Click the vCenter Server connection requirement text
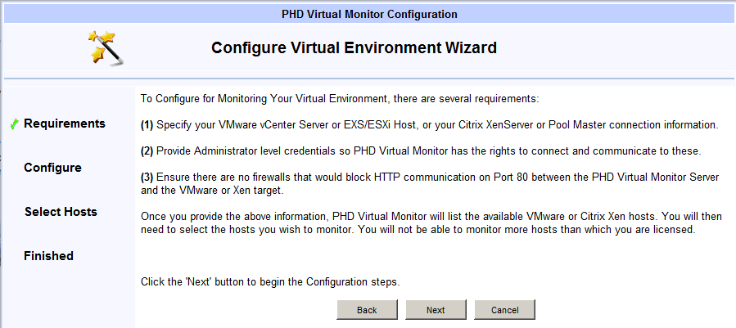Viewport: 736px width, 328px height. 436,125
